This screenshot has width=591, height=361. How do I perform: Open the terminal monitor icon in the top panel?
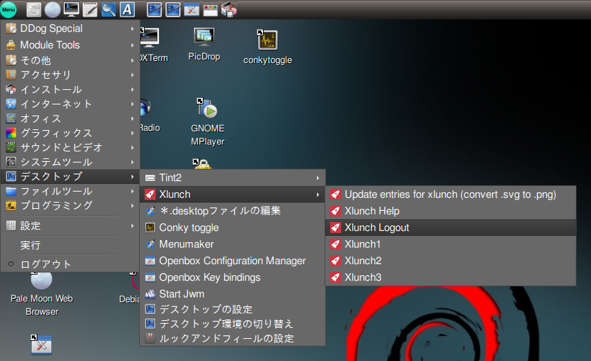pyautogui.click(x=71, y=10)
